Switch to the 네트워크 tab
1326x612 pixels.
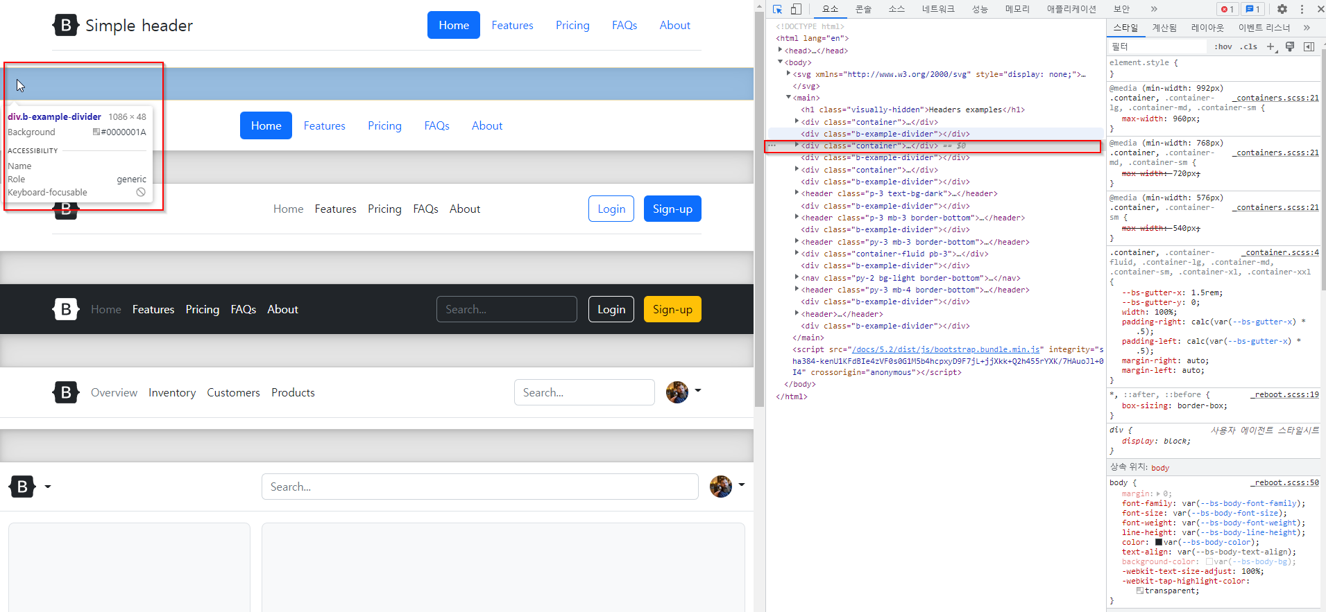(938, 9)
